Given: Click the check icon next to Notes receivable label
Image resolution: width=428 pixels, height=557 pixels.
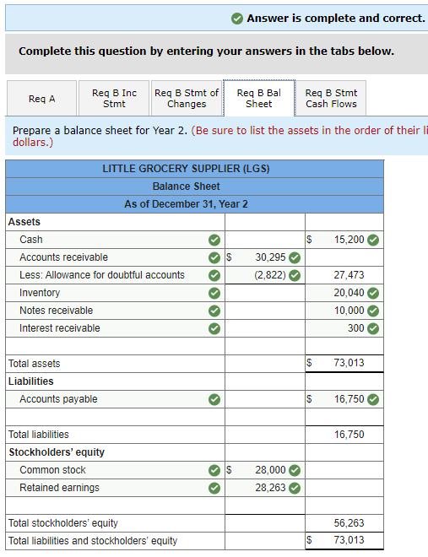Looking at the screenshot, I should point(214,311).
